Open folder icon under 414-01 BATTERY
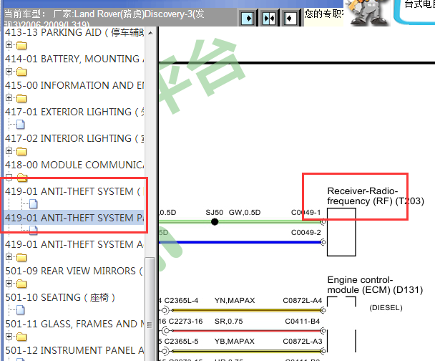Screen dimensions: 435x361 coord(21,72)
